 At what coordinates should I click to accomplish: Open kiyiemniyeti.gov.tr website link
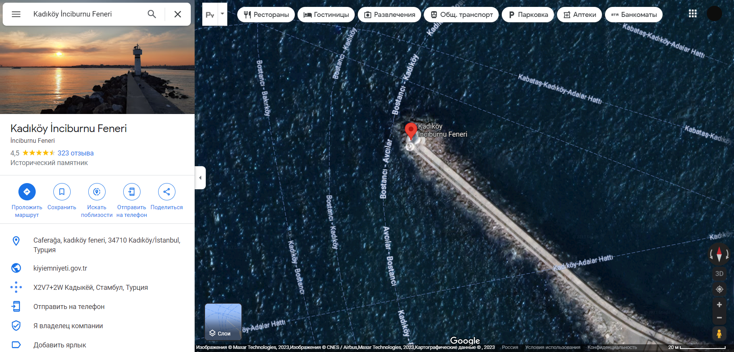60,268
